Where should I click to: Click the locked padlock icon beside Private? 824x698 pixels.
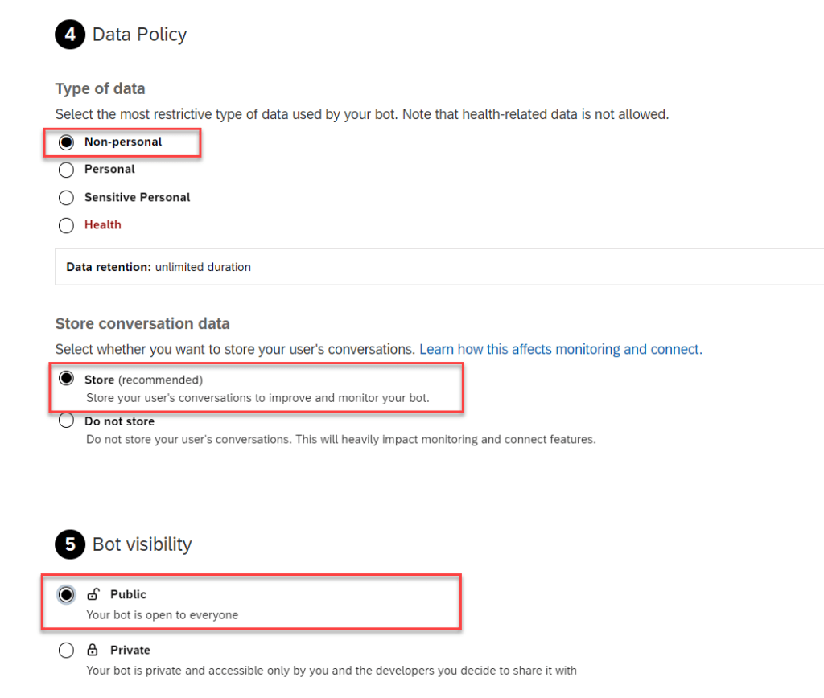click(93, 650)
